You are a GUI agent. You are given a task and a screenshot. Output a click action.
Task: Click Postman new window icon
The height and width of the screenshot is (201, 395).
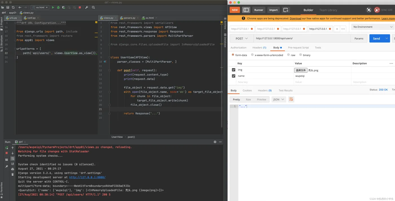[286, 10]
